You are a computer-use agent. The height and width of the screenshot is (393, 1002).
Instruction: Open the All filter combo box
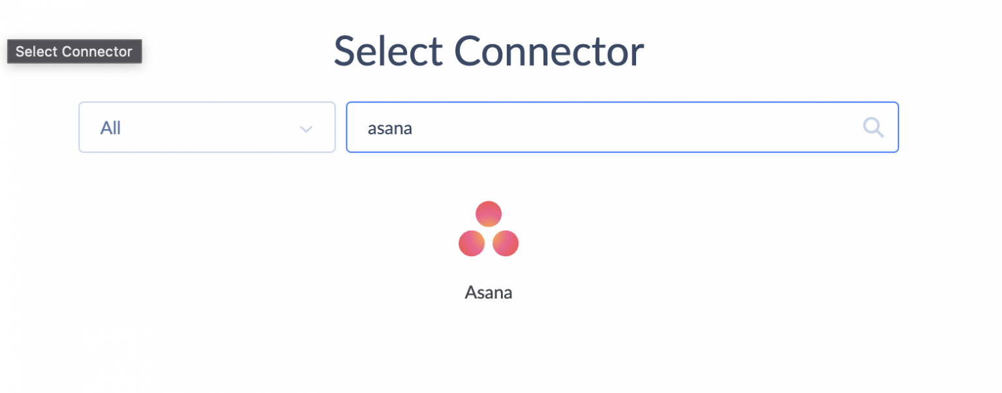207,128
